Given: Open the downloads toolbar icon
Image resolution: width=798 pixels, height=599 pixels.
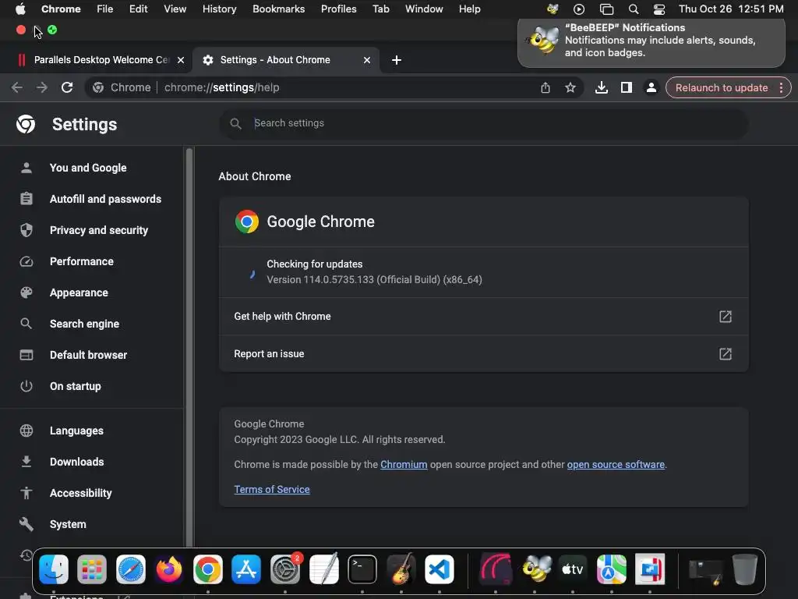Looking at the screenshot, I should coord(601,87).
